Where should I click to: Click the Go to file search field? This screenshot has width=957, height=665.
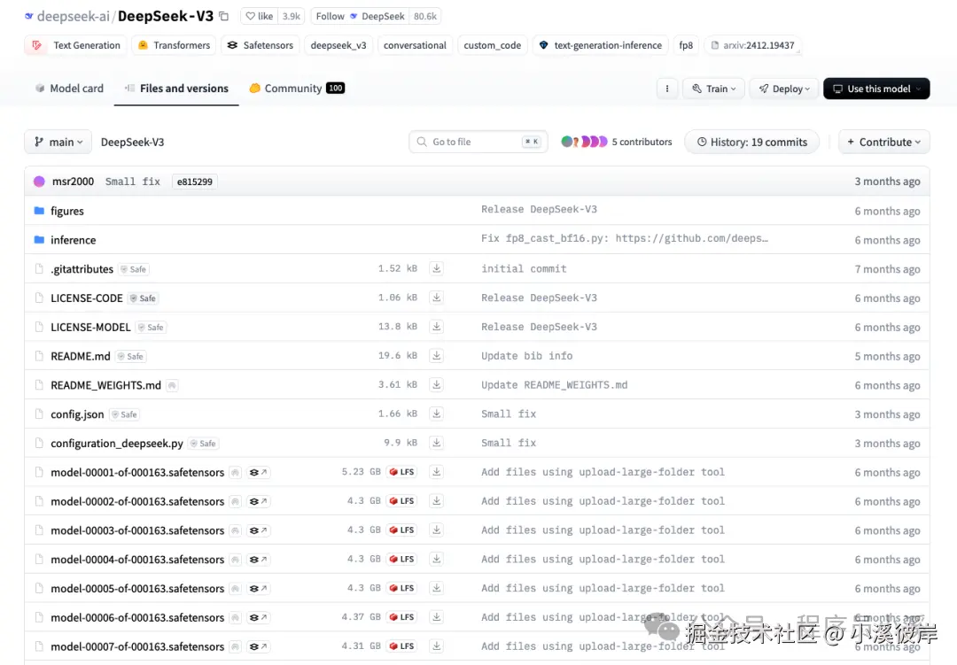pos(478,142)
